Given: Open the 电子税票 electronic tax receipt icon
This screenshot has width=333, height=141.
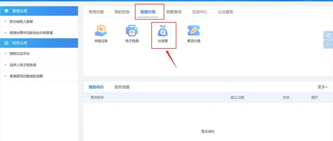Looking at the screenshot, I should (x=132, y=31).
